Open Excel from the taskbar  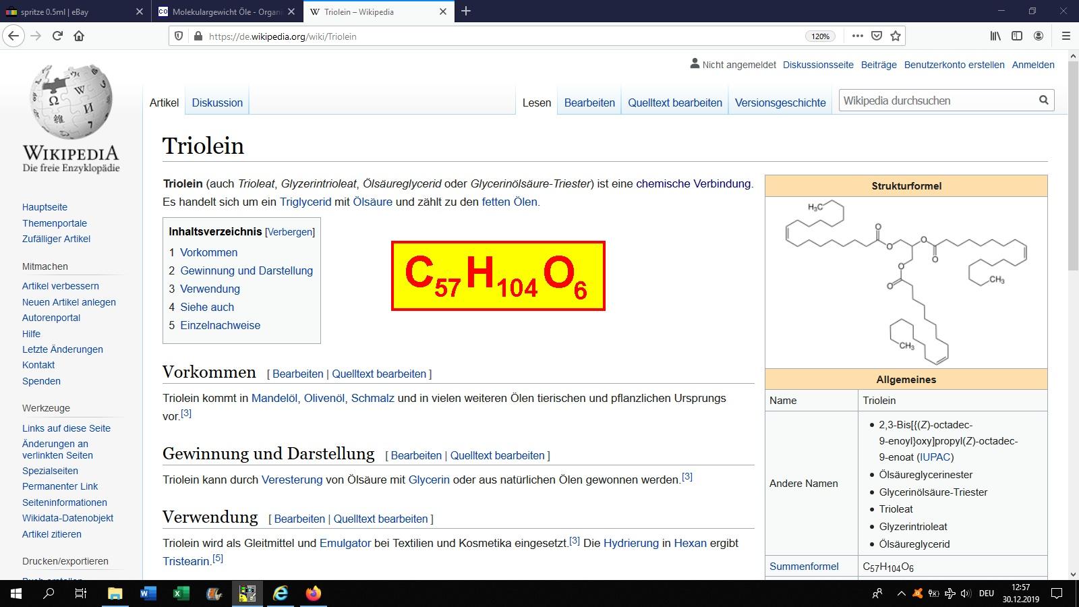pos(181,594)
